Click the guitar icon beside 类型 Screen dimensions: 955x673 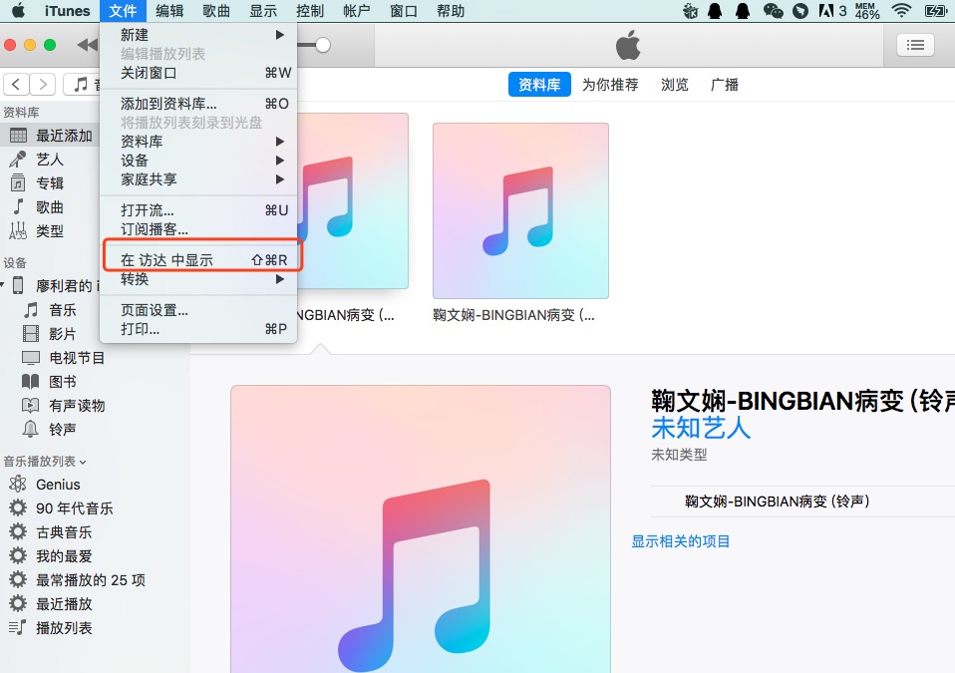coord(18,231)
